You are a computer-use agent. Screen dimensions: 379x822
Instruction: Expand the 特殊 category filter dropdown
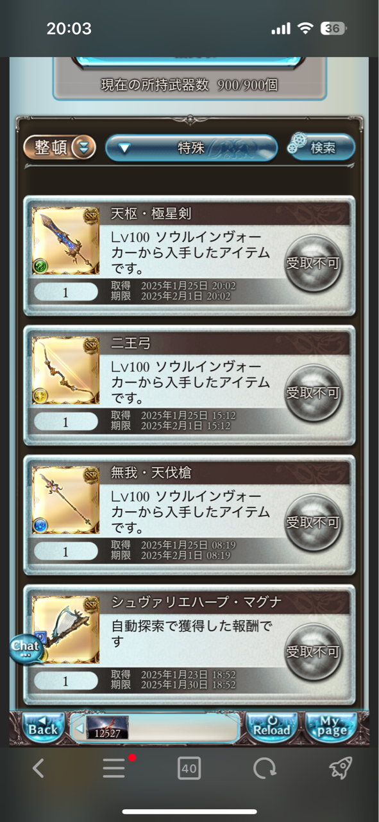click(x=191, y=148)
